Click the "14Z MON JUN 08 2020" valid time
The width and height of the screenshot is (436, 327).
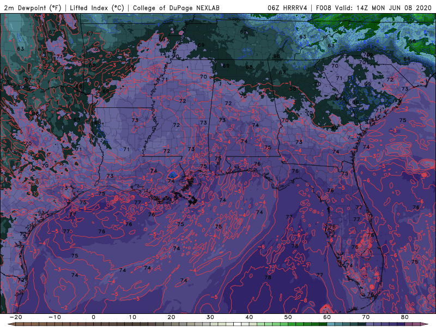pyautogui.click(x=395, y=8)
